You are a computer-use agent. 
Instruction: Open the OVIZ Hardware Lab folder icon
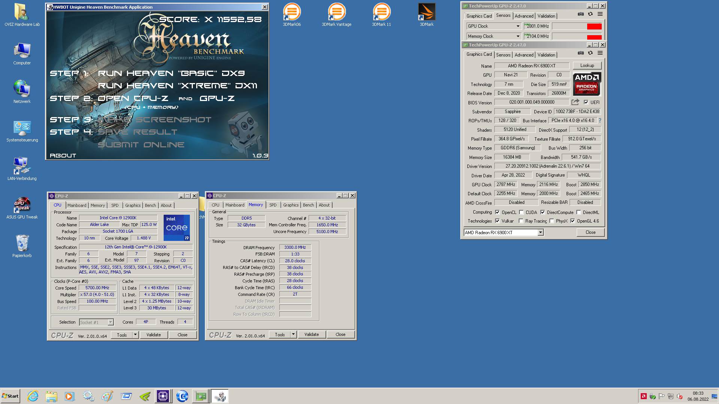click(22, 15)
